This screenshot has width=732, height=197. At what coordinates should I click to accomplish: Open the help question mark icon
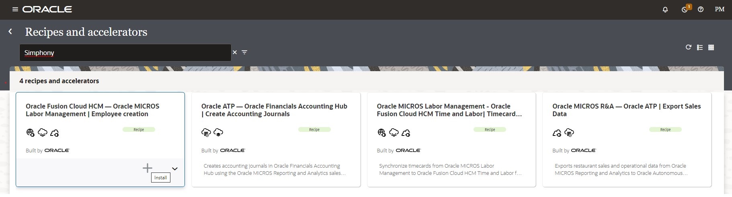(701, 9)
